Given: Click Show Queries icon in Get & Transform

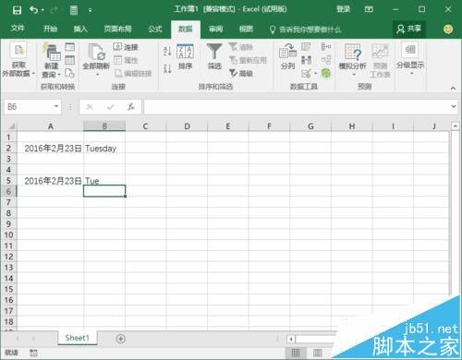Looking at the screenshot, I should pyautogui.click(x=70, y=47).
